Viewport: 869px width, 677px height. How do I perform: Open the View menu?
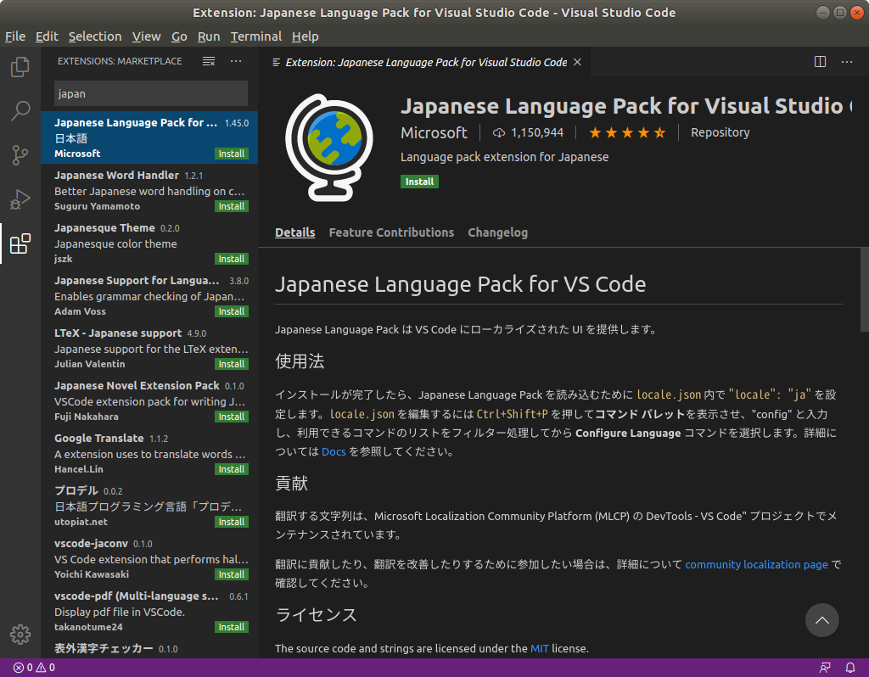tap(146, 36)
